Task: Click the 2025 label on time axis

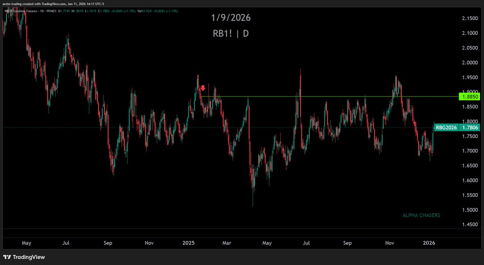Action: tap(188, 243)
